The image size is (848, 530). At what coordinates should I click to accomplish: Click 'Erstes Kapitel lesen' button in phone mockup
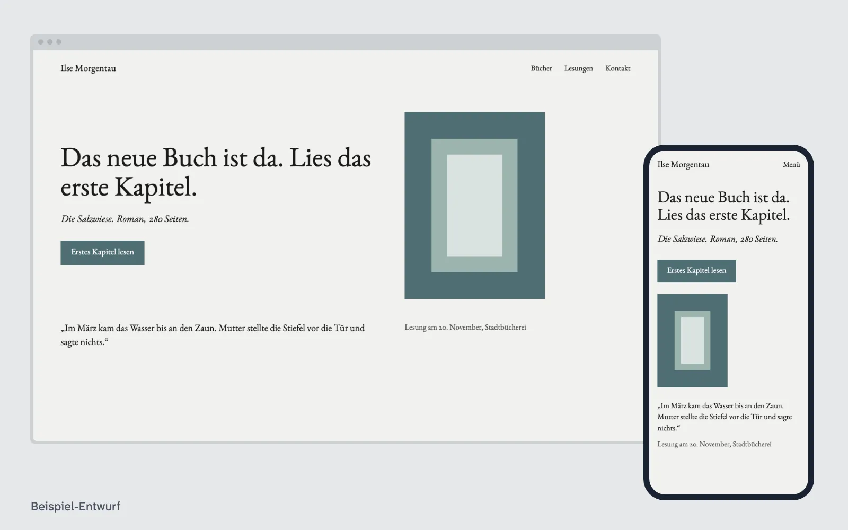(696, 271)
